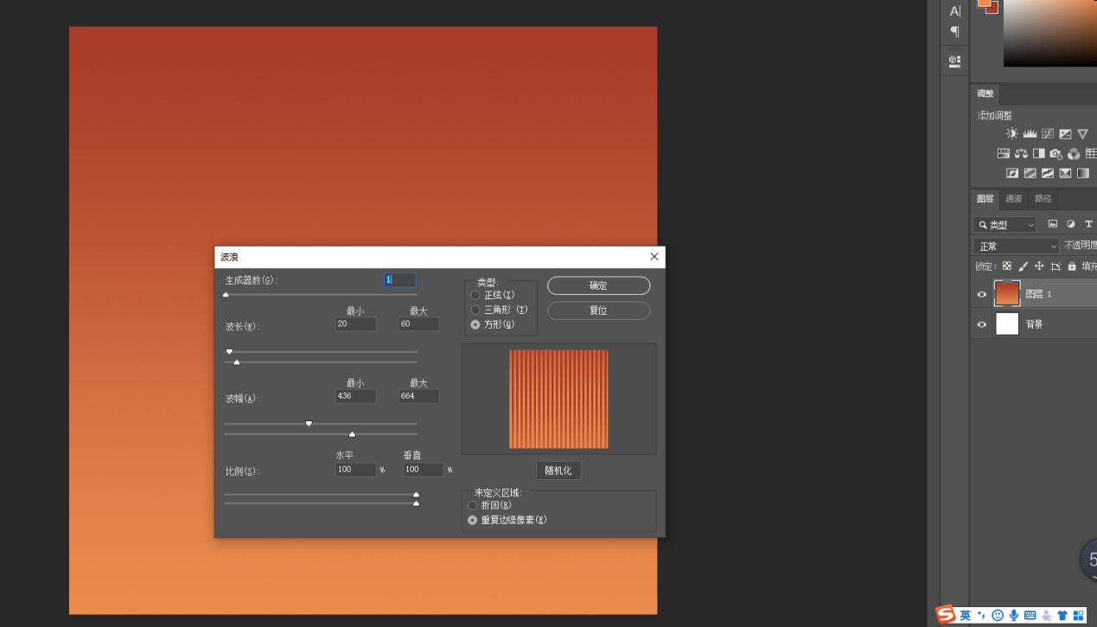Open the Paragraph panel icon
This screenshot has height=627, width=1097.
954,32
